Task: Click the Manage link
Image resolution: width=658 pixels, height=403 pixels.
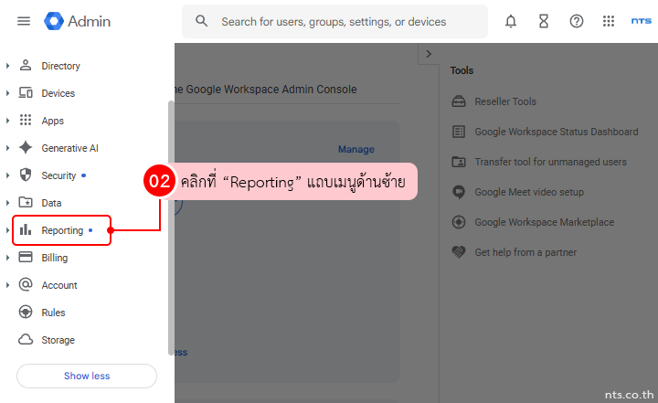Action: pyautogui.click(x=356, y=149)
